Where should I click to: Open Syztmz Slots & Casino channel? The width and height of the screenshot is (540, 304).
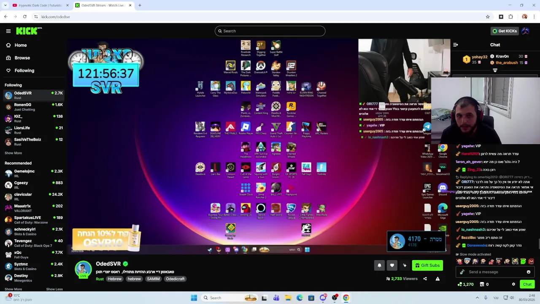coord(34,266)
